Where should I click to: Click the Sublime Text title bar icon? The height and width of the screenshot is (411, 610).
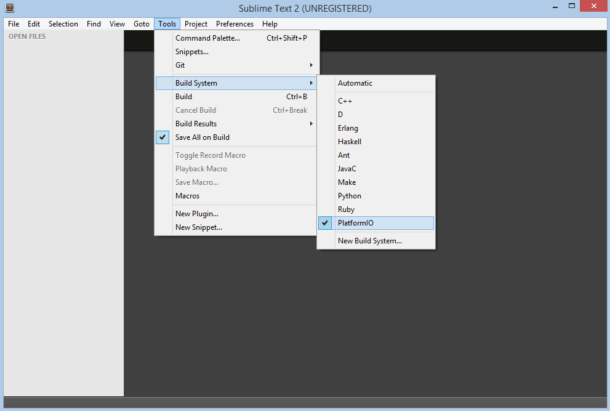(10, 8)
